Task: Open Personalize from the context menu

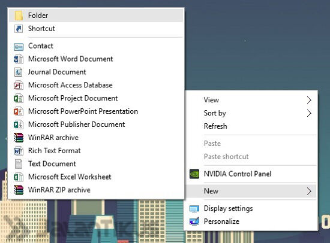Action: (251, 221)
